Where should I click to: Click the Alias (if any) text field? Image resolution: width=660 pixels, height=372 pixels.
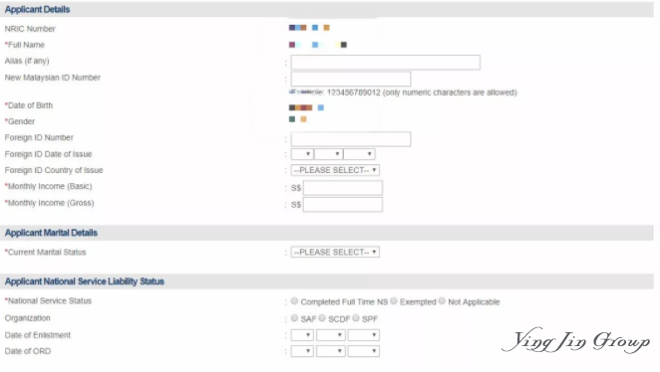click(x=385, y=62)
